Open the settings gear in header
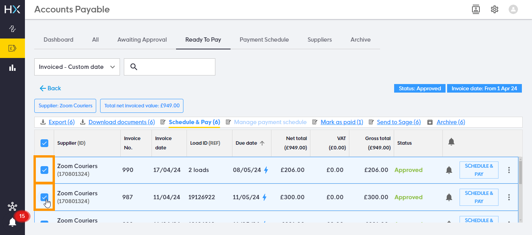Image resolution: width=532 pixels, height=235 pixels. click(495, 9)
